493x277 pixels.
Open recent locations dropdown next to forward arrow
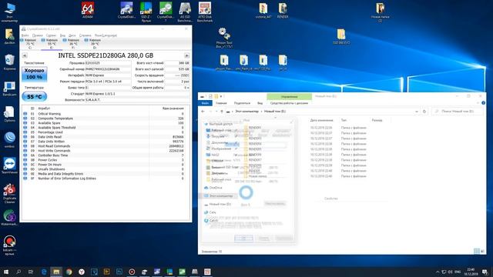[x=216, y=112]
